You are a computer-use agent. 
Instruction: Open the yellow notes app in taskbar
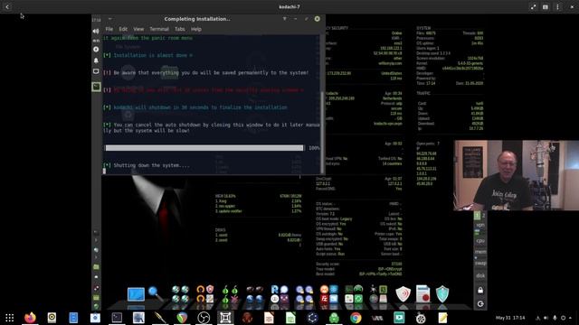point(442,318)
